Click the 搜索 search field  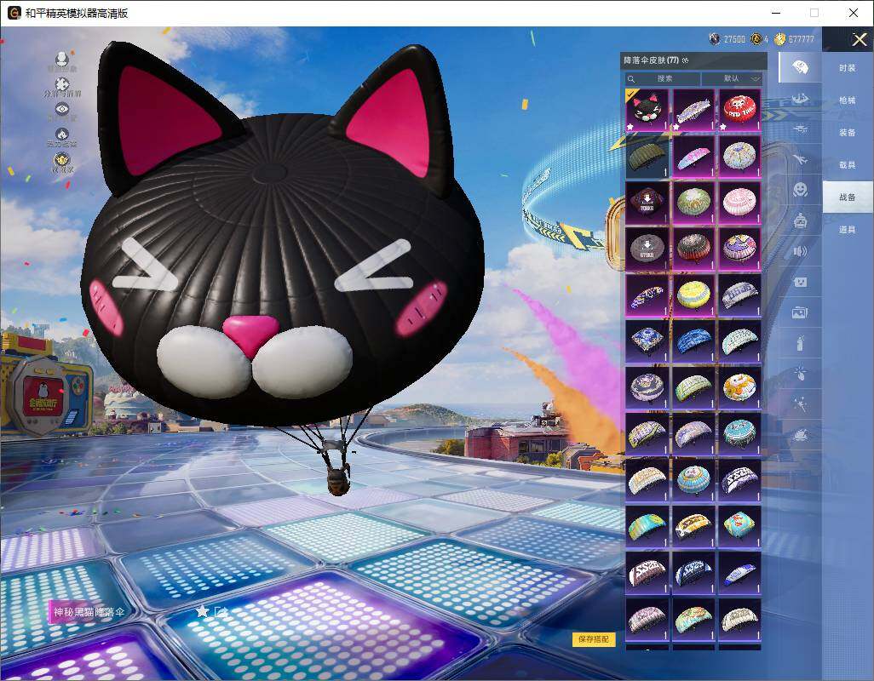pos(663,78)
